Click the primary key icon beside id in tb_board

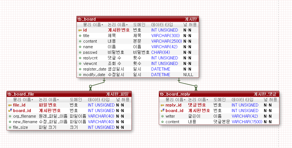(x=80, y=30)
